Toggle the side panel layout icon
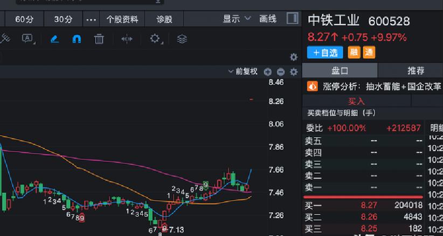The width and height of the screenshot is (443, 236). [x=293, y=19]
